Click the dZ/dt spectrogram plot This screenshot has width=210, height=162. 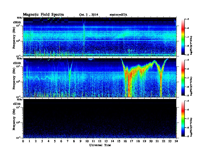(x=100, y=119)
